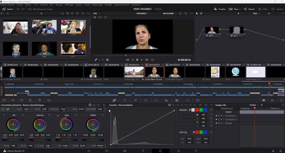Switch gallery to list view icon
The width and height of the screenshot is (285, 153).
coord(72,13)
